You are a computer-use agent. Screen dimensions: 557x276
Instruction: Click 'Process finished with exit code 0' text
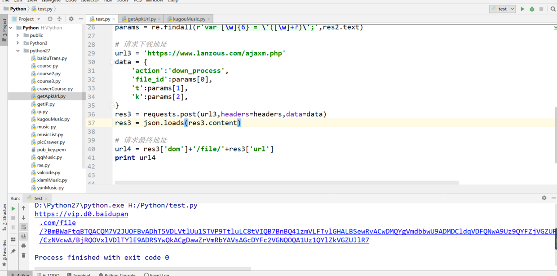102,258
